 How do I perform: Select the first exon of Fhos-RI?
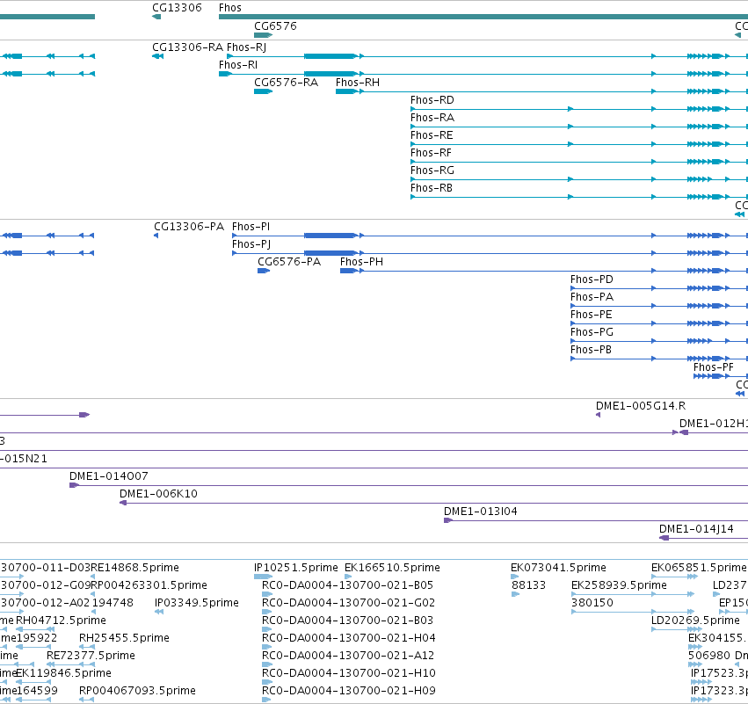pos(225,74)
